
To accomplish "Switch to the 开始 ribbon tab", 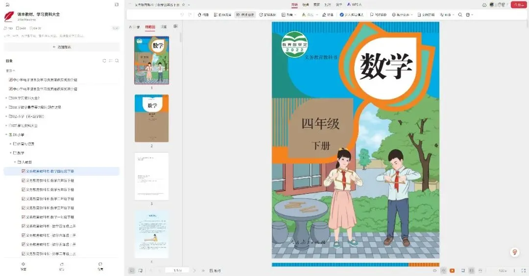I will pos(294,5).
